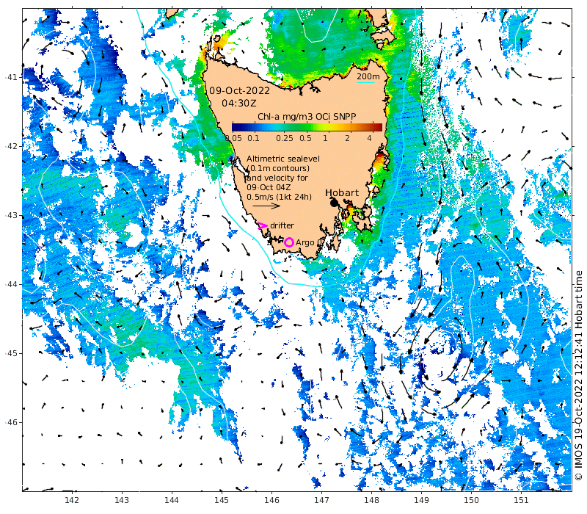Click the colorbar tick value '1'

325,138
